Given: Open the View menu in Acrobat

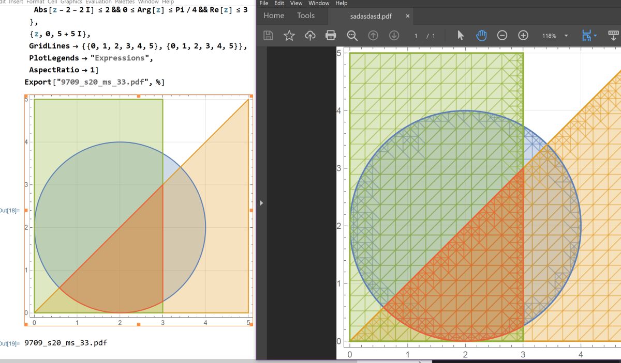Looking at the screenshot, I should 296,3.
